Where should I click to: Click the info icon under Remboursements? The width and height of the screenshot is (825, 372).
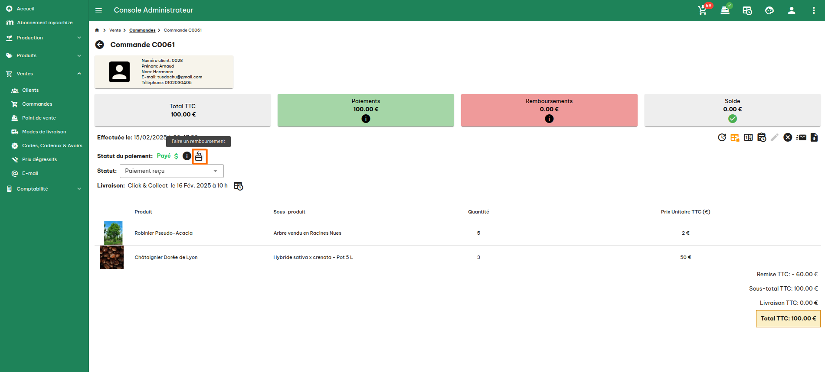[x=549, y=119]
